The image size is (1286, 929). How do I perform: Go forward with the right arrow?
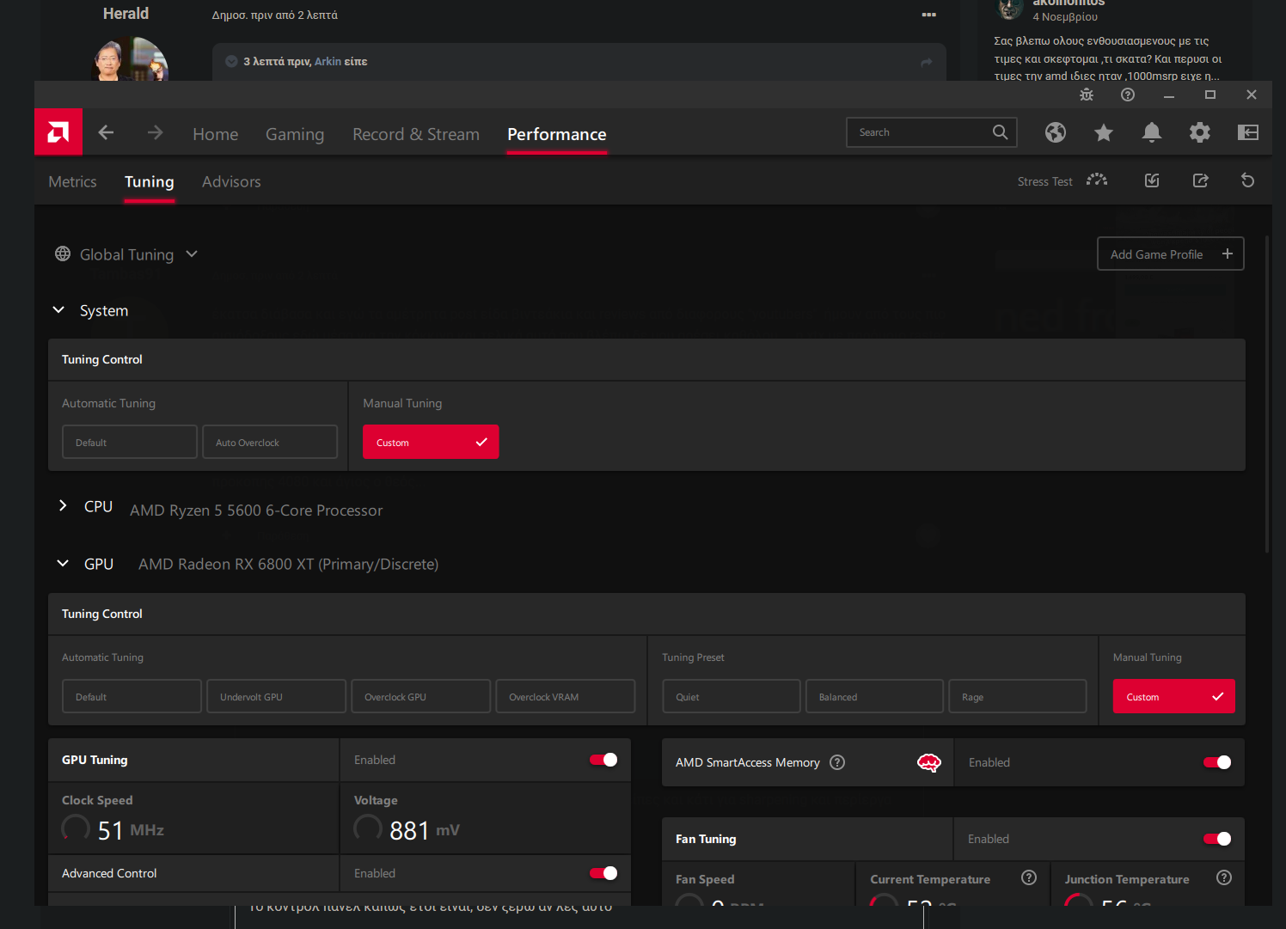point(155,132)
